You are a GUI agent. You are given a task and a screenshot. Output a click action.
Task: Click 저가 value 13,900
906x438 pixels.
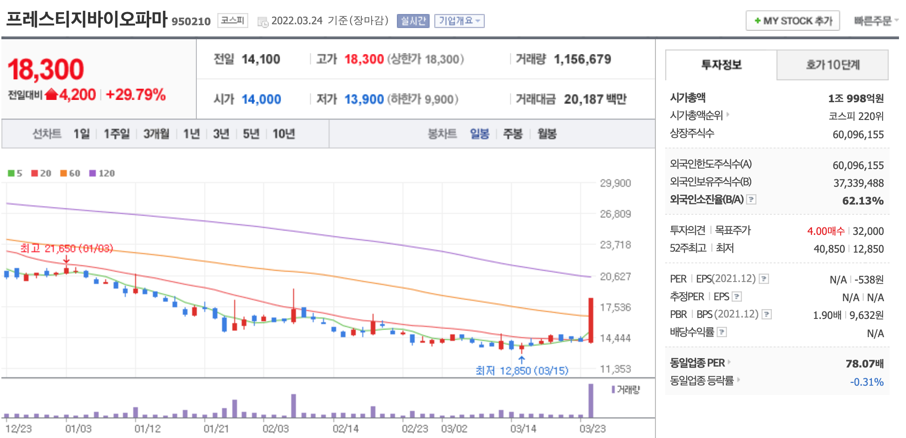[x=364, y=99]
